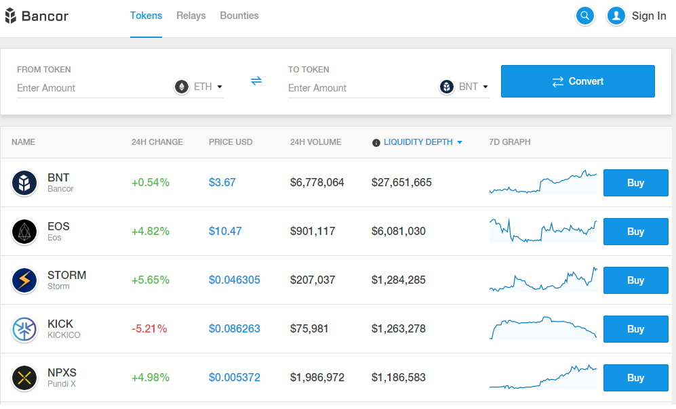Click NPXS price $0.005372
676x409 pixels.
pyautogui.click(x=235, y=377)
